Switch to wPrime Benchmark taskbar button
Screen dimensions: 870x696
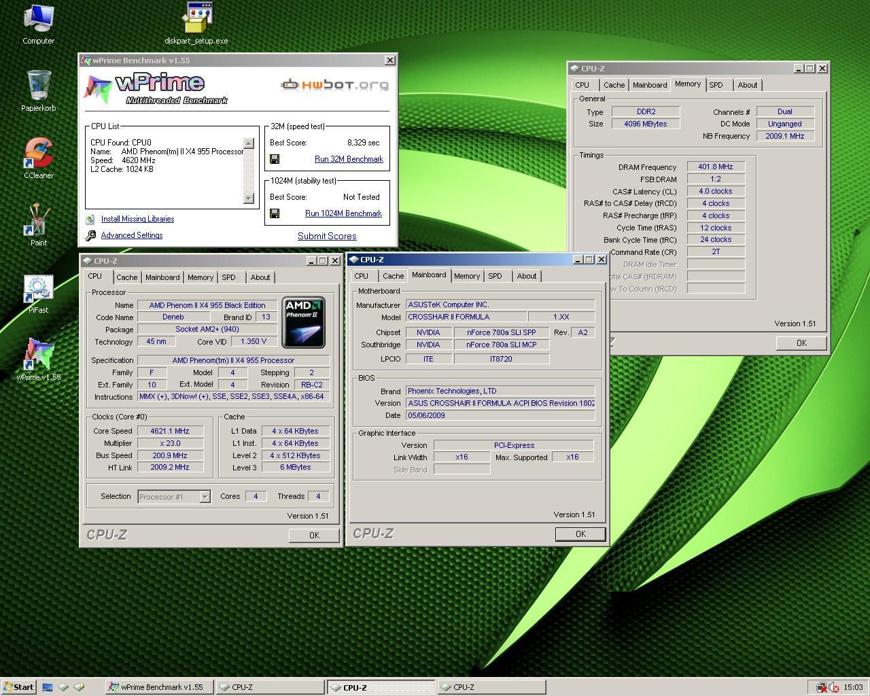[x=160, y=687]
